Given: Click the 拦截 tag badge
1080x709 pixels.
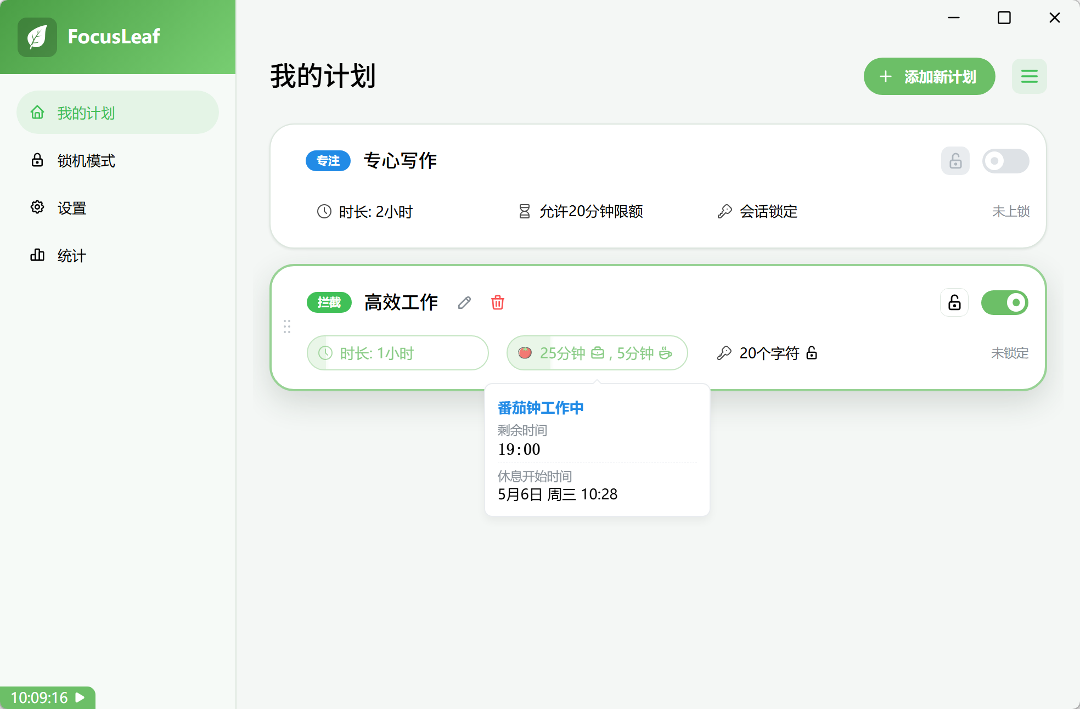Looking at the screenshot, I should pyautogui.click(x=329, y=302).
